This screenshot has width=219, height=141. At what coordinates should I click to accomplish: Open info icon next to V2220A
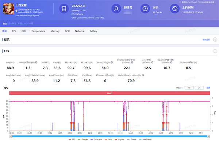84,6
